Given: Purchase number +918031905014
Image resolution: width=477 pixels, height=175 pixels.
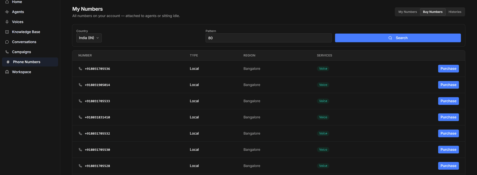Looking at the screenshot, I should [448, 85].
